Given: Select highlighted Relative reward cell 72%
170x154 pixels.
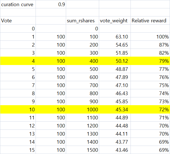Looking at the screenshot, I should (x=150, y=110).
